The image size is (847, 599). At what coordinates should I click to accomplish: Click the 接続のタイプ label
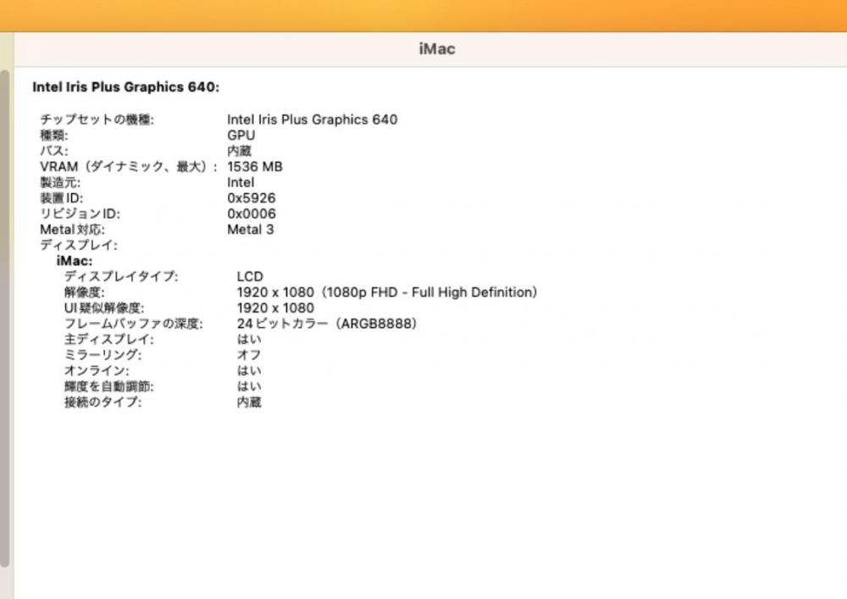pyautogui.click(x=103, y=402)
